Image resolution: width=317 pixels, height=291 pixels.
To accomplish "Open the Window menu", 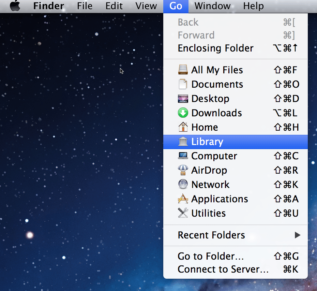I will click(x=212, y=6).
